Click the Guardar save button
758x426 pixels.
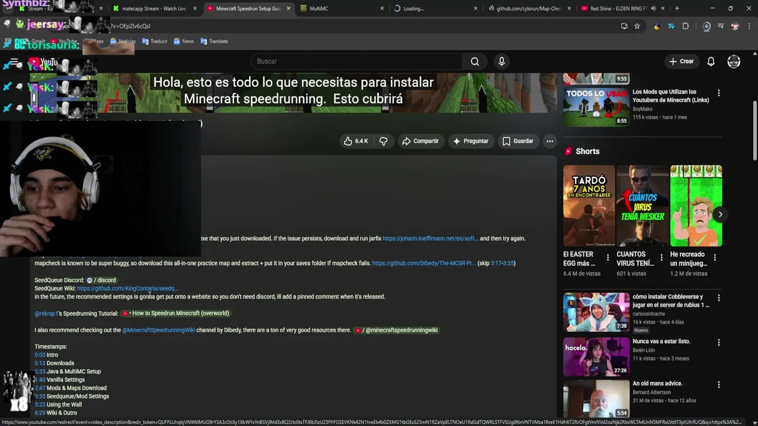(518, 141)
